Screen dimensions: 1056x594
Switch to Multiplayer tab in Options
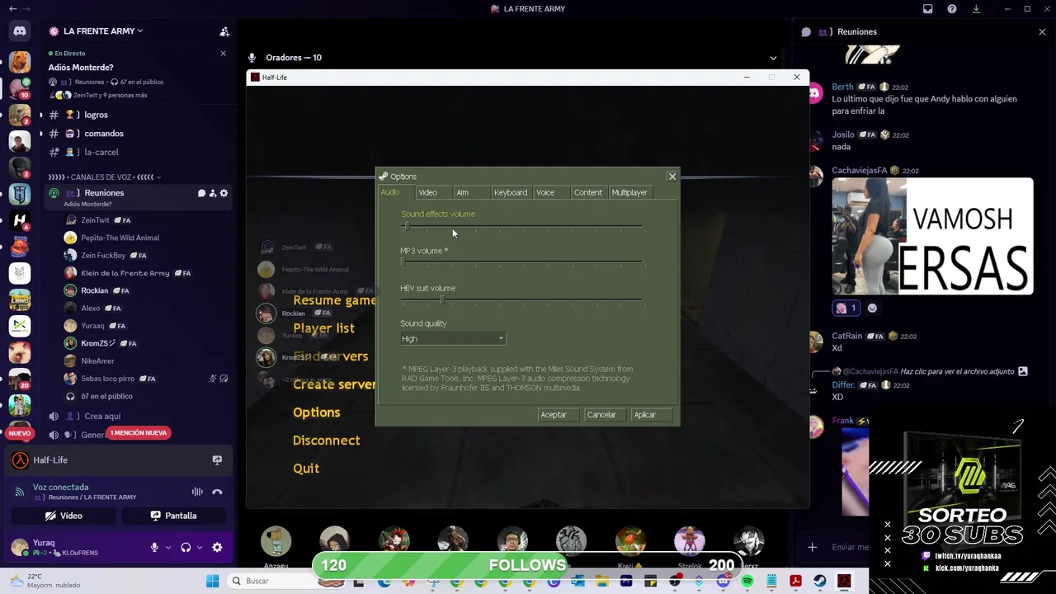(x=630, y=192)
